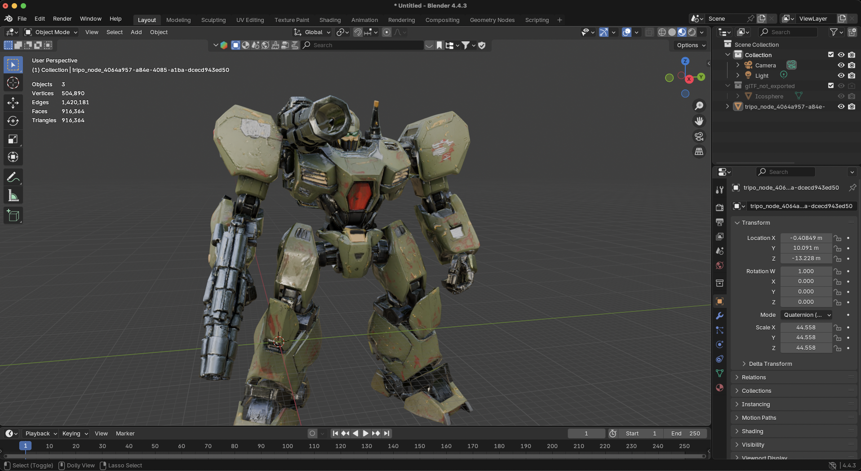
Task: Open the Material properties tab
Action: coord(719,387)
